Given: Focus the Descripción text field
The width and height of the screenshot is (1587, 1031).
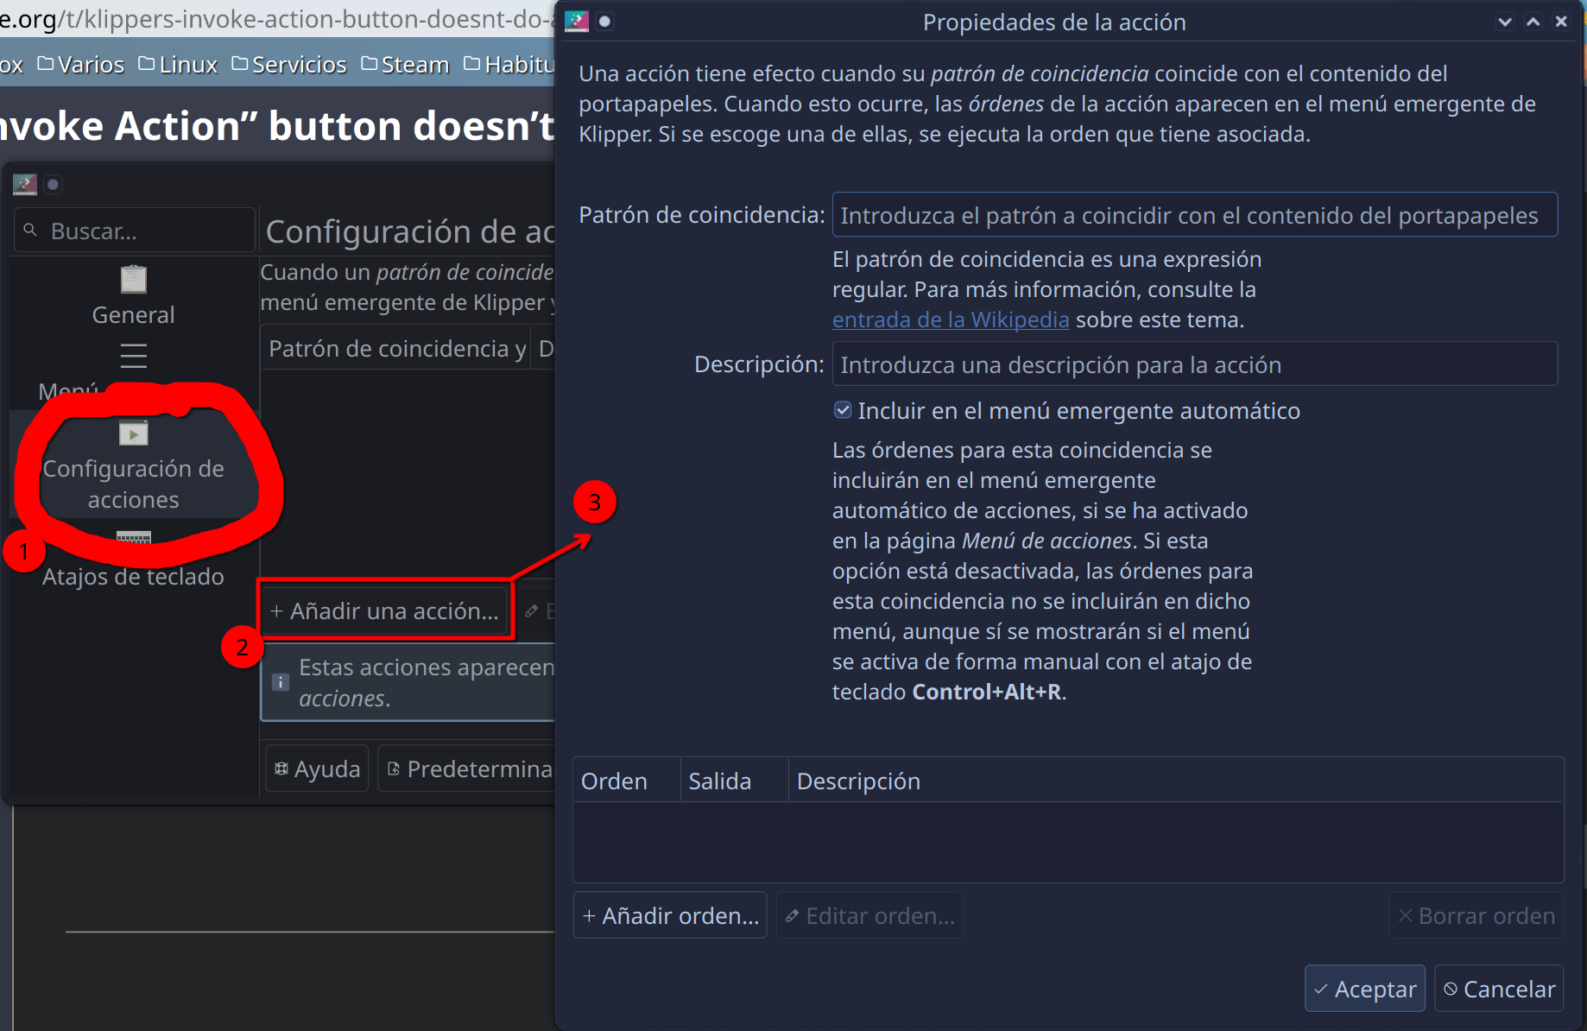Looking at the screenshot, I should [1194, 364].
